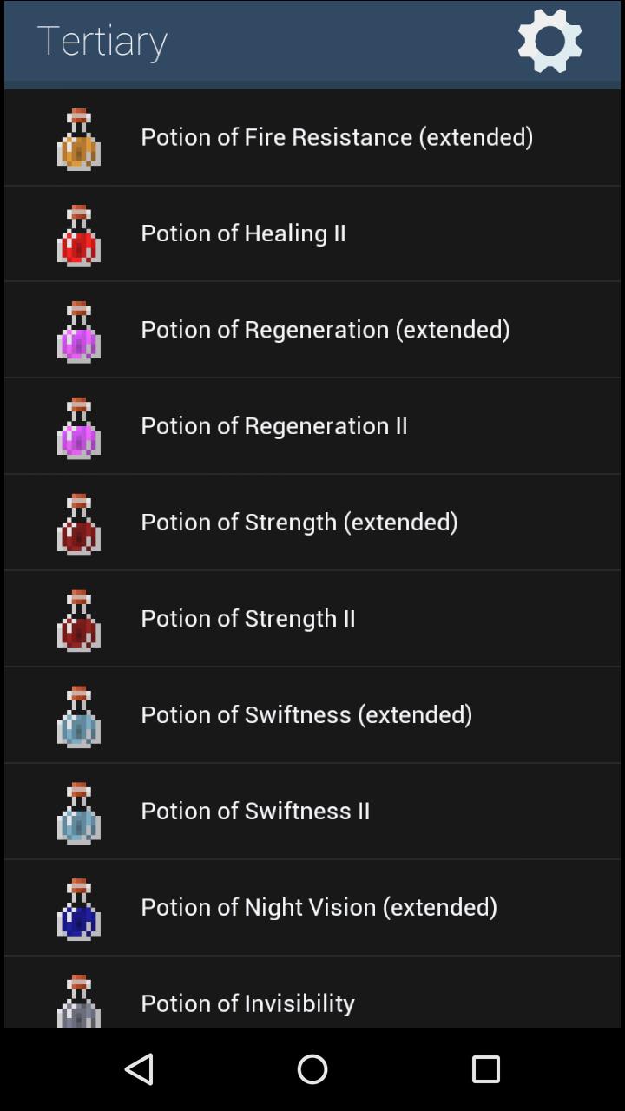The width and height of the screenshot is (625, 1111).
Task: Select Potion of Fire Resistance (extended)
Action: point(312,137)
